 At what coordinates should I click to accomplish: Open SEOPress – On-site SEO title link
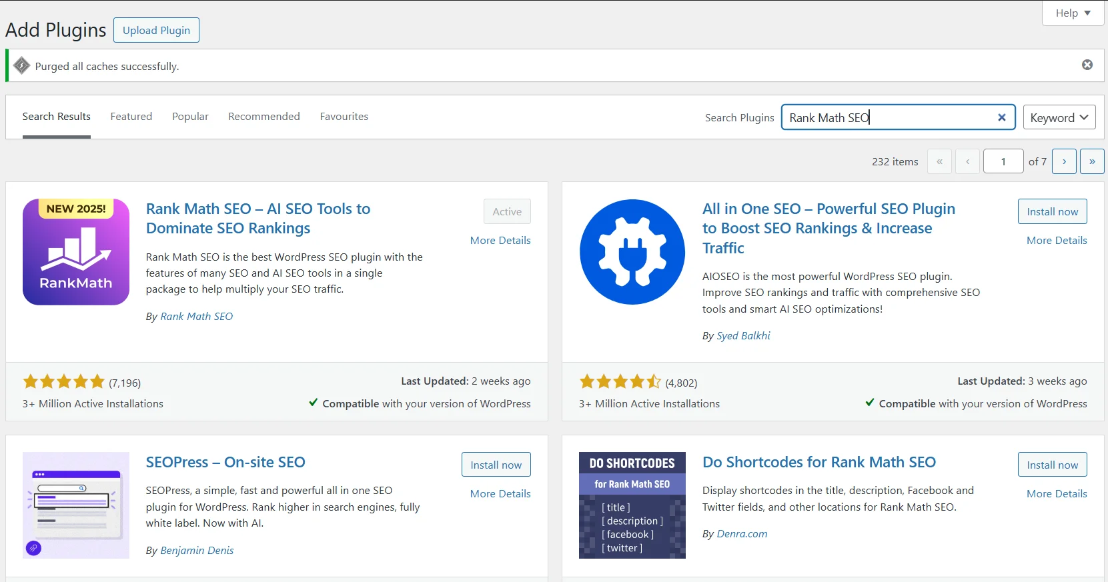(x=225, y=462)
